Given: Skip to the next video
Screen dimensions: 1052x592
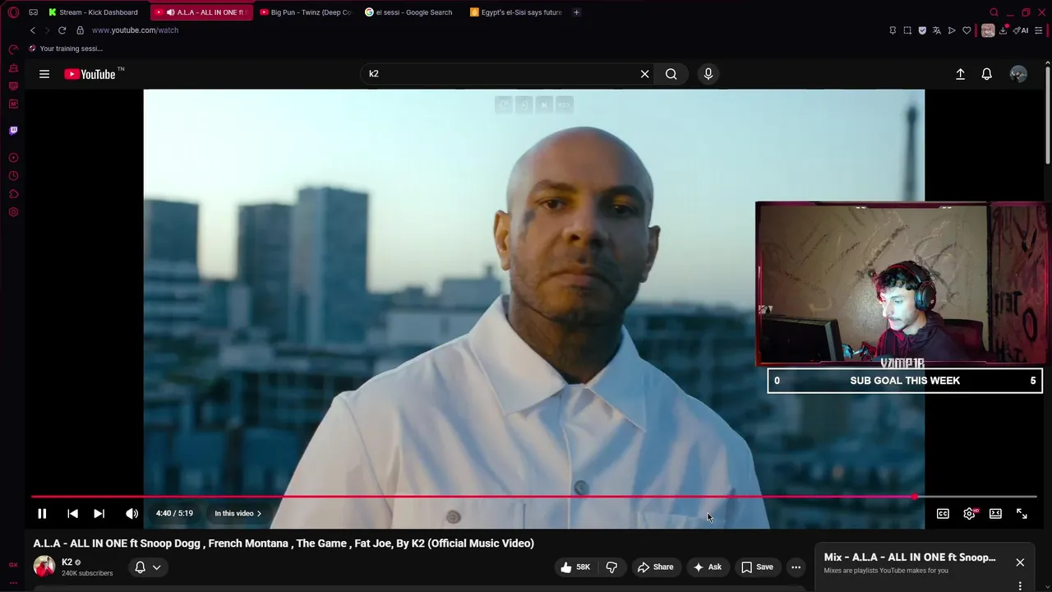Looking at the screenshot, I should [x=99, y=514].
